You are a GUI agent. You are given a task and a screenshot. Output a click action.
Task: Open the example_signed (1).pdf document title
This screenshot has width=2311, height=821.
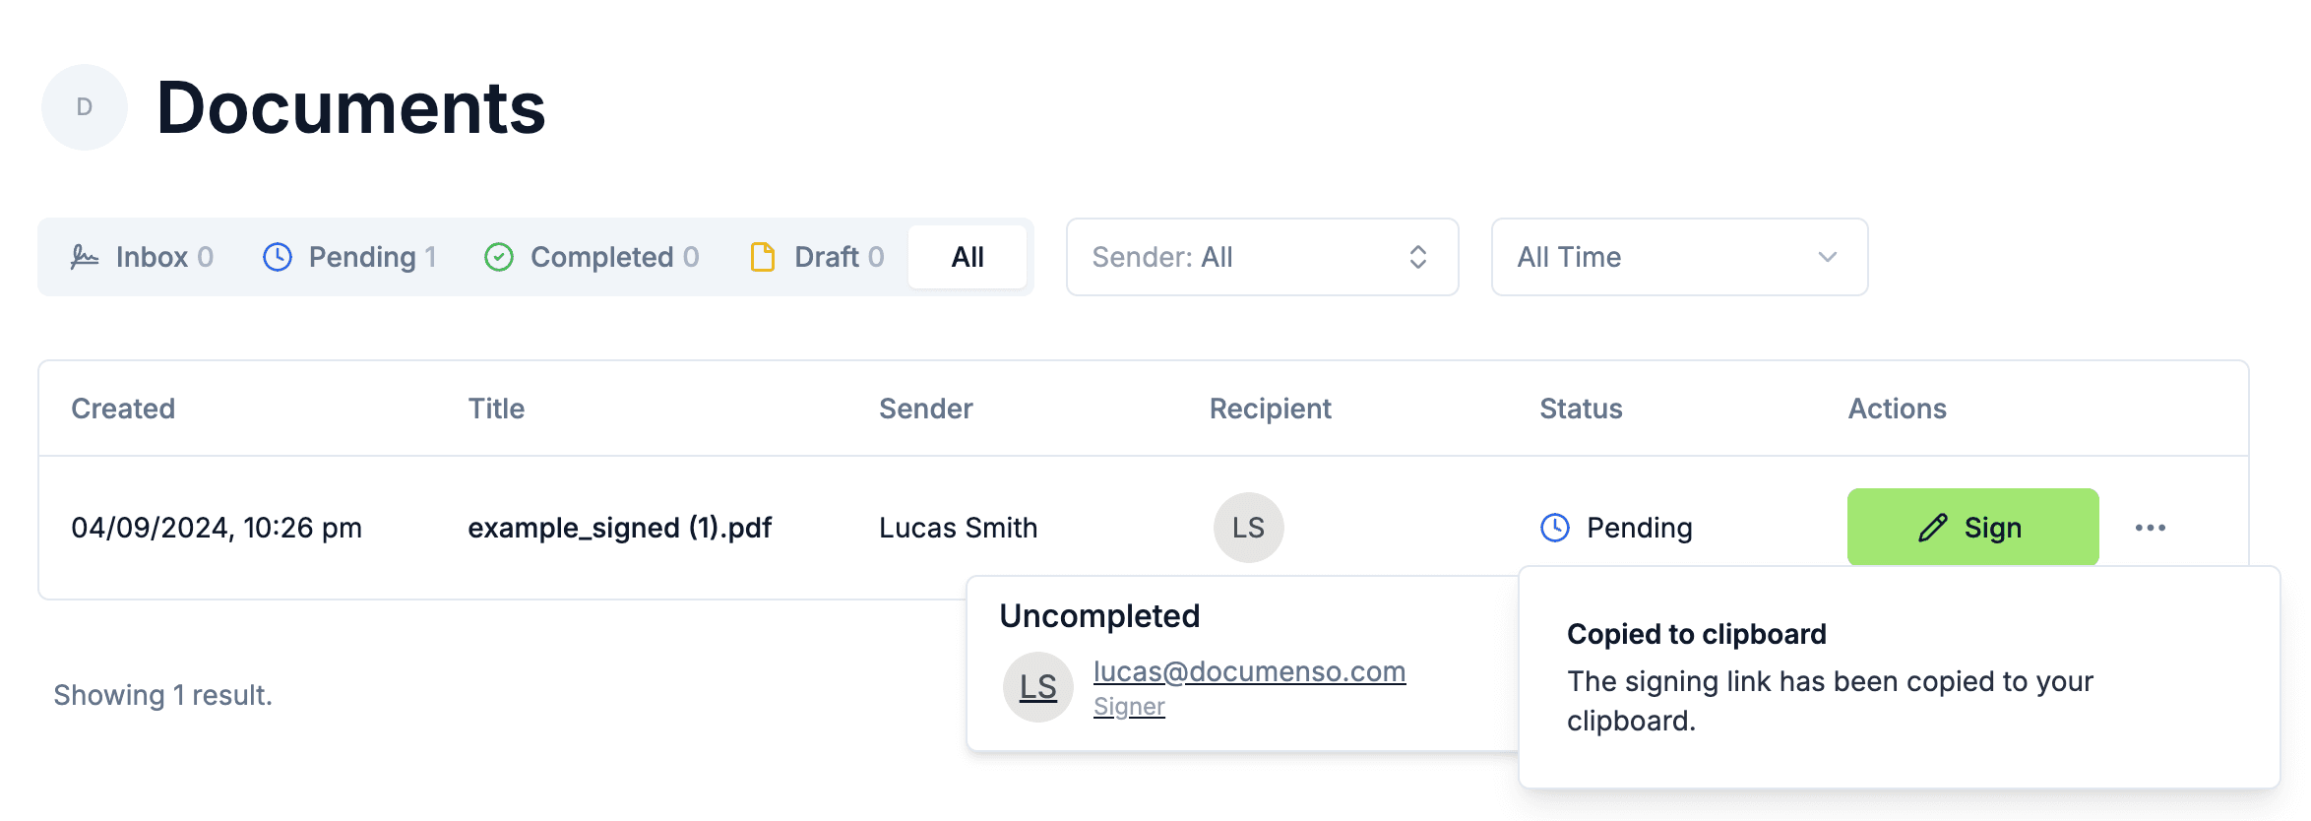(619, 528)
